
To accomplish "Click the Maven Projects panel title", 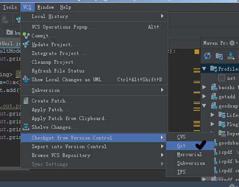I will point(215,43).
